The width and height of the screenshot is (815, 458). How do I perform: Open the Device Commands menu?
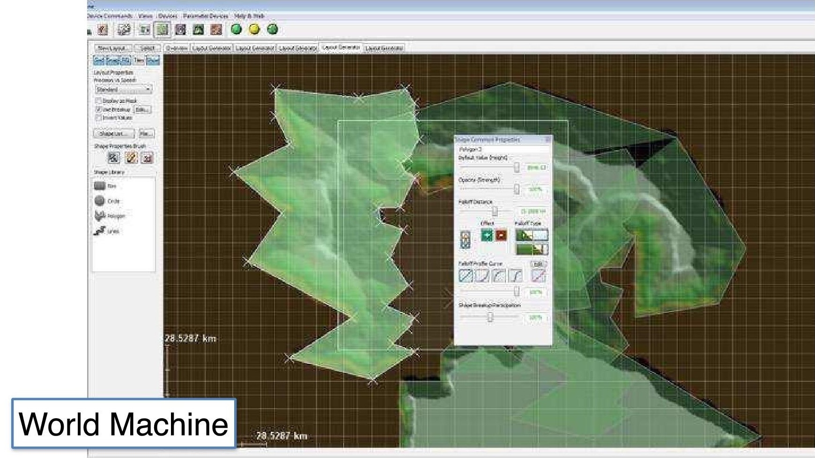(x=110, y=16)
